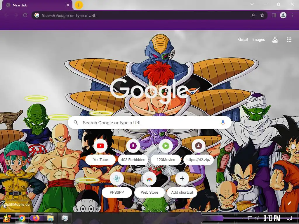The image size is (299, 224).
Task: Open the monitor app taskbar icon
Action: pyautogui.click(x=65, y=218)
